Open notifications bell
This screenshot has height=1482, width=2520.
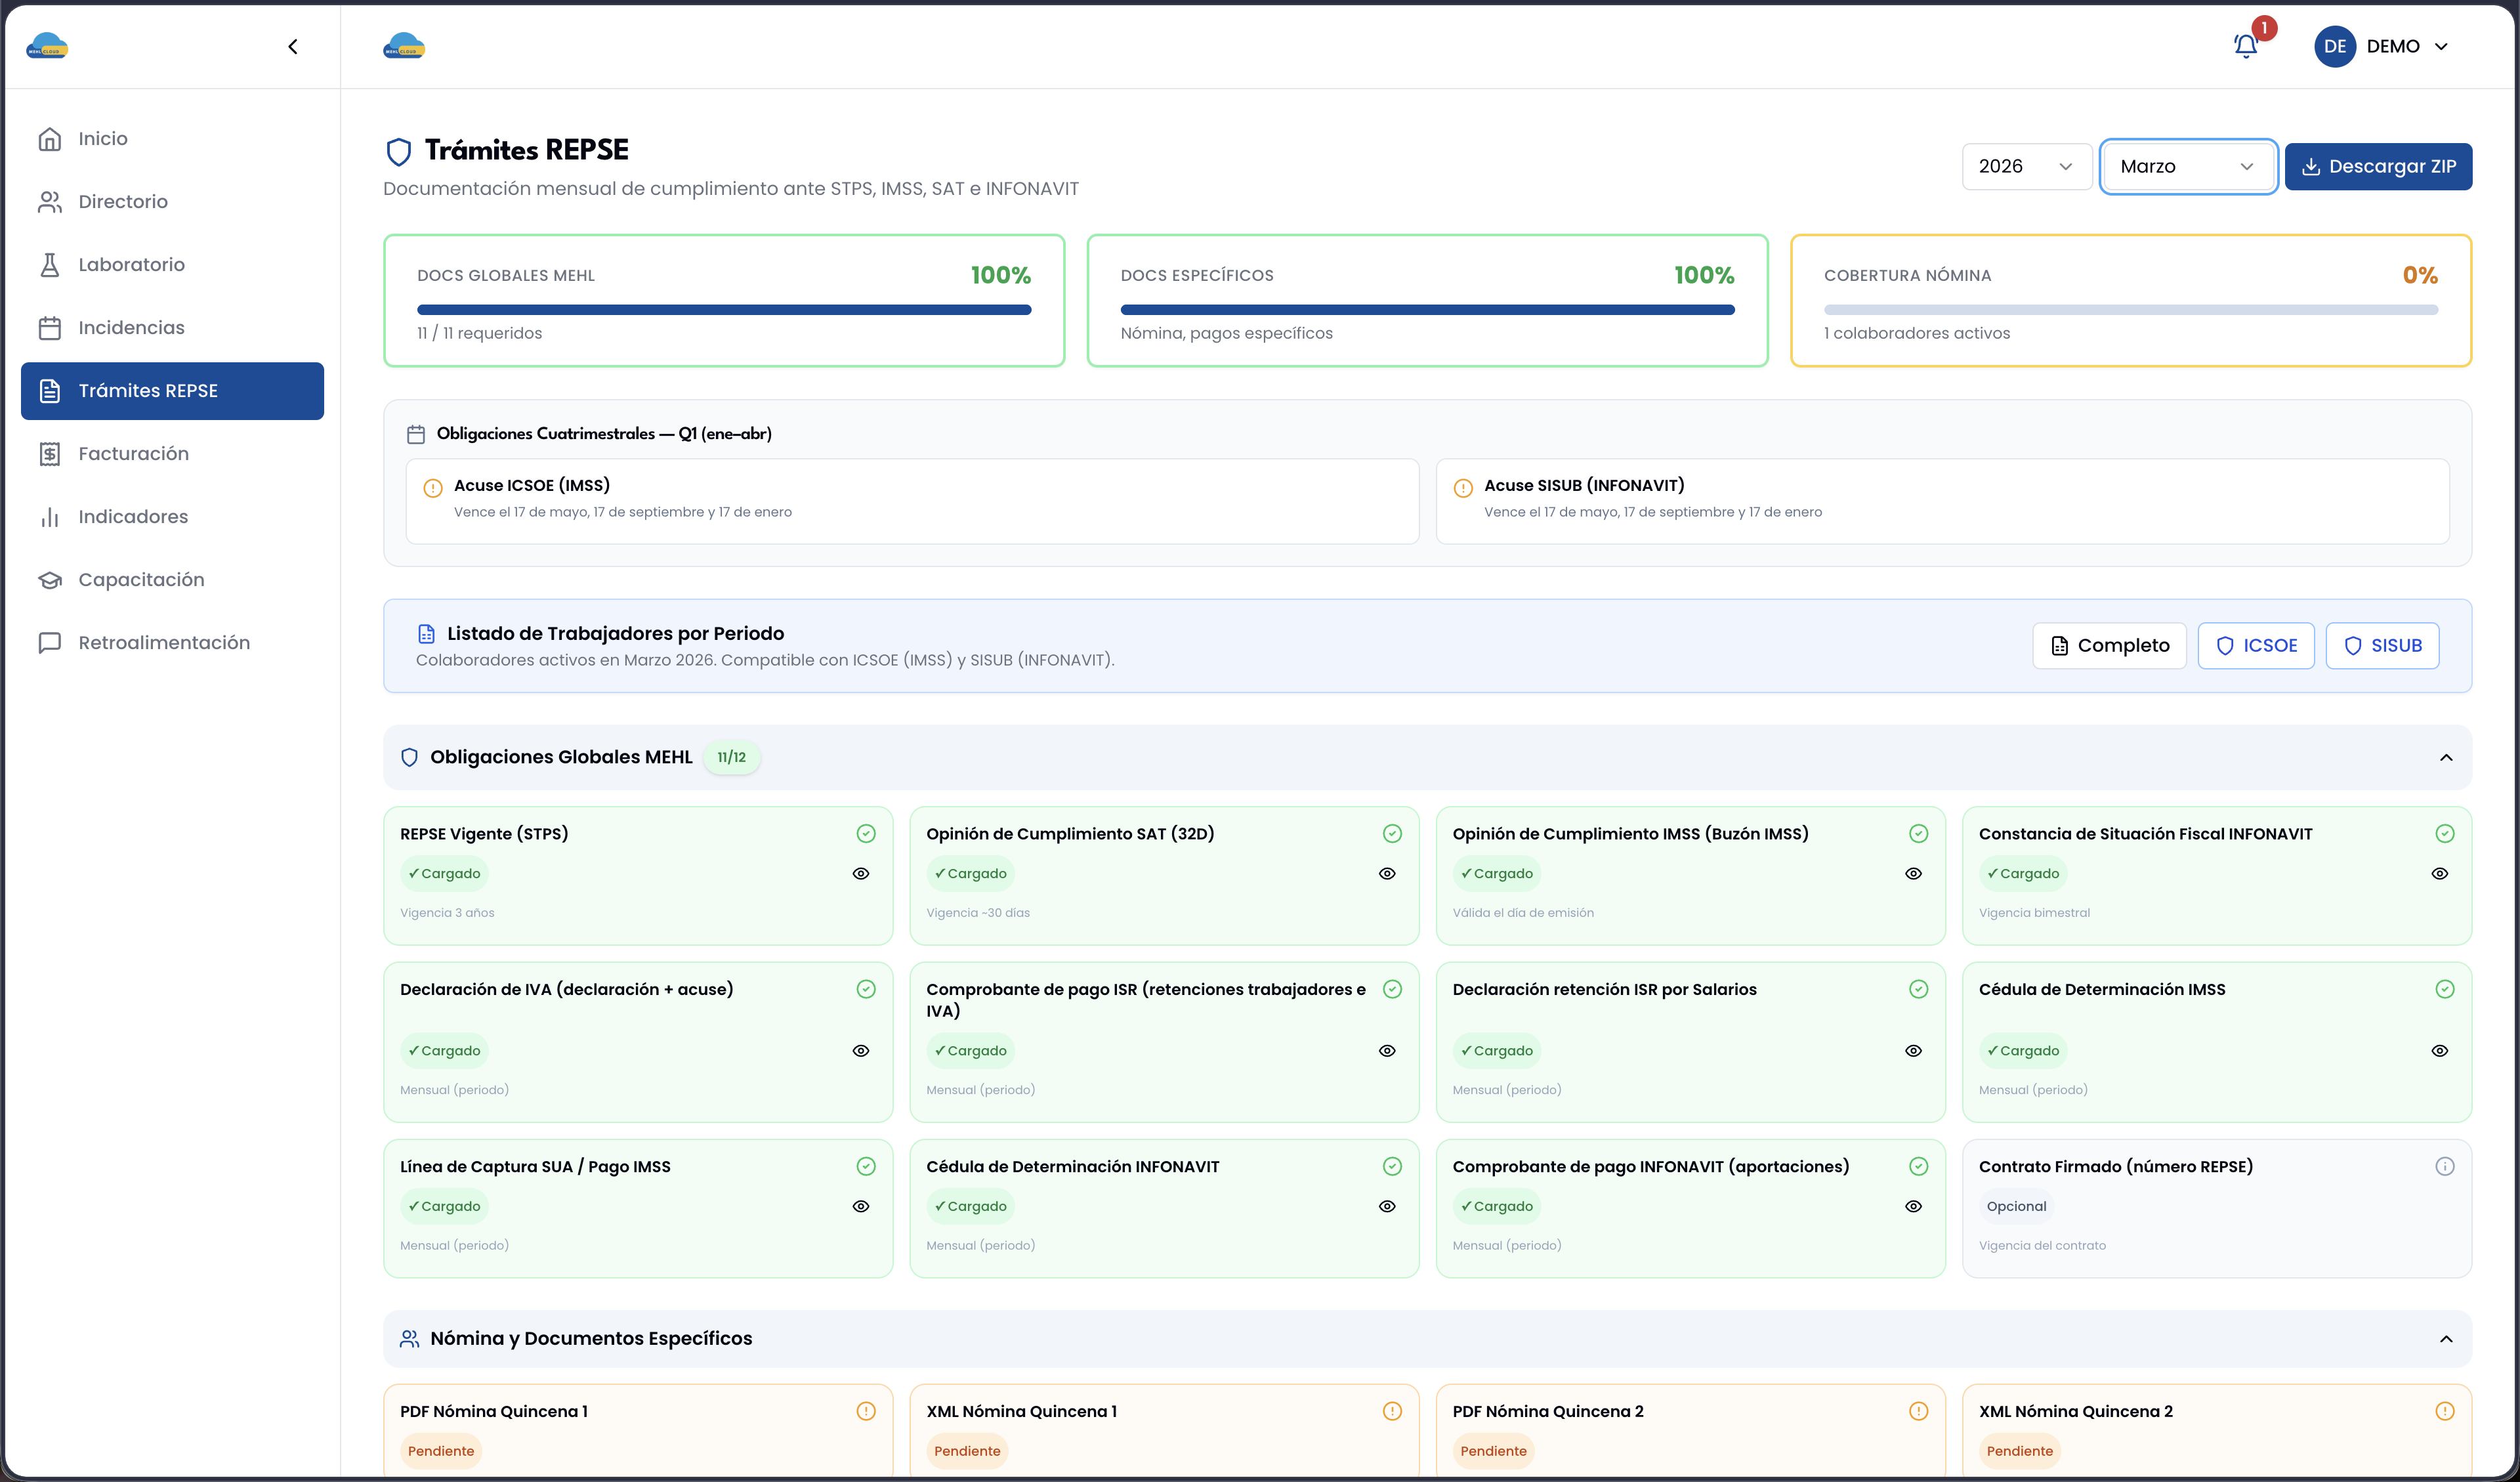pyautogui.click(x=2245, y=46)
